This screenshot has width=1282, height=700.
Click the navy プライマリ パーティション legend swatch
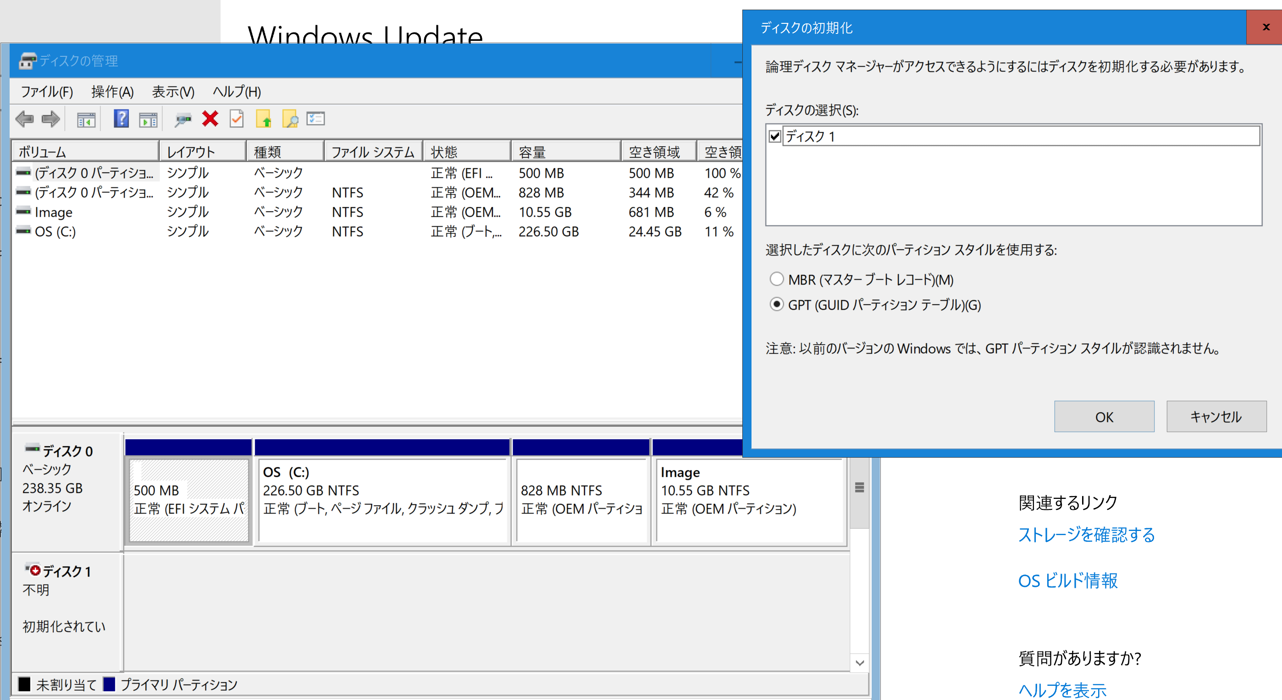tap(109, 684)
